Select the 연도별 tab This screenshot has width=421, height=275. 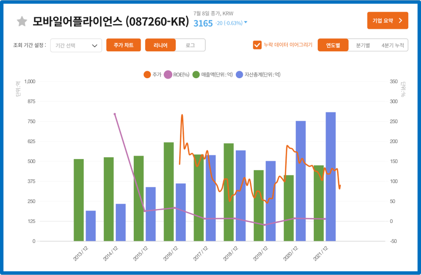coord(333,45)
